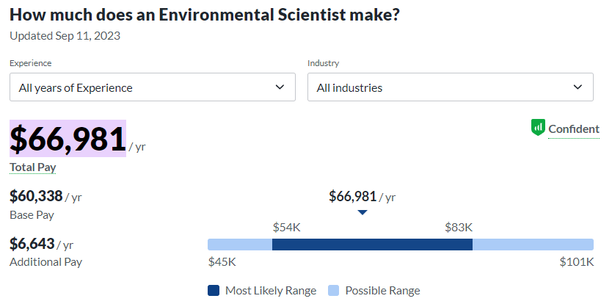Image resolution: width=612 pixels, height=304 pixels.
Task: Click the chevron arrow in Experience box
Action: [280, 87]
